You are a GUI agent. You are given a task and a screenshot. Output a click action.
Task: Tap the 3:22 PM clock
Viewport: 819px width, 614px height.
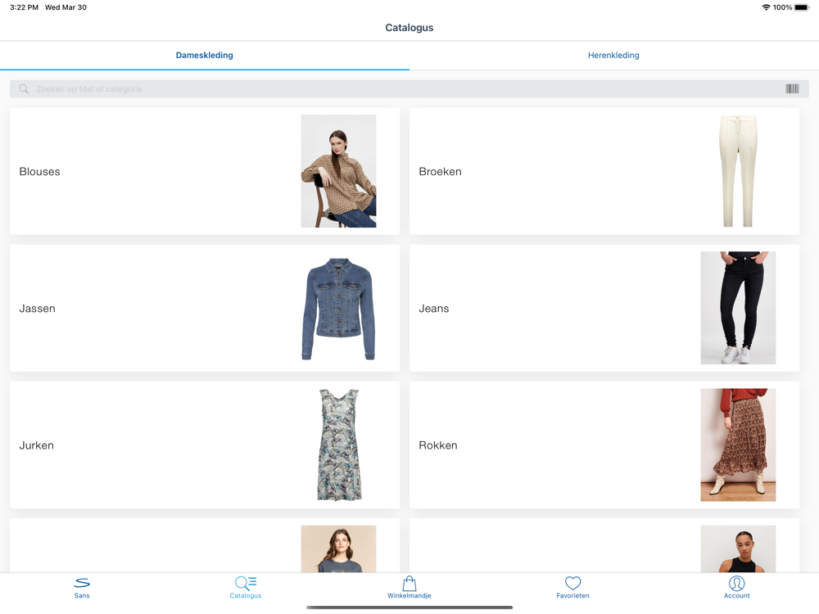pyautogui.click(x=24, y=7)
